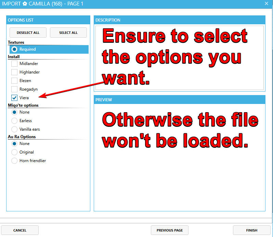Enable the Roegadyn install checkbox
Image resolution: width=273 pixels, height=237 pixels.
coord(14,89)
